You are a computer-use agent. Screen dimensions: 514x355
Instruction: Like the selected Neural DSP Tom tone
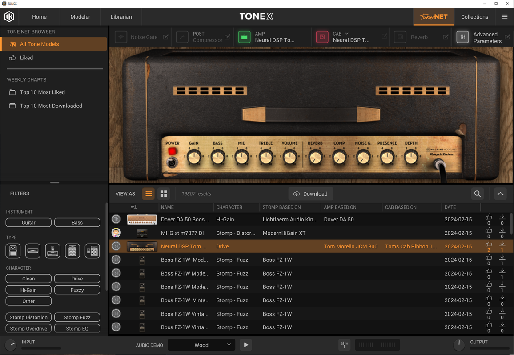488,244
